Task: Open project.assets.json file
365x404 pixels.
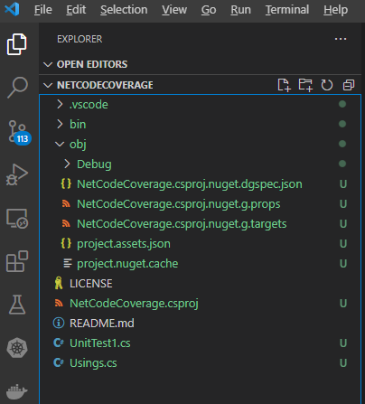Action: click(200, 243)
